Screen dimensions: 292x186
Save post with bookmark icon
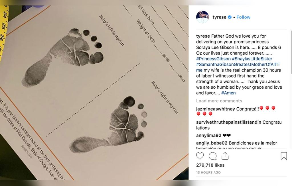pyautogui.click(x=284, y=156)
